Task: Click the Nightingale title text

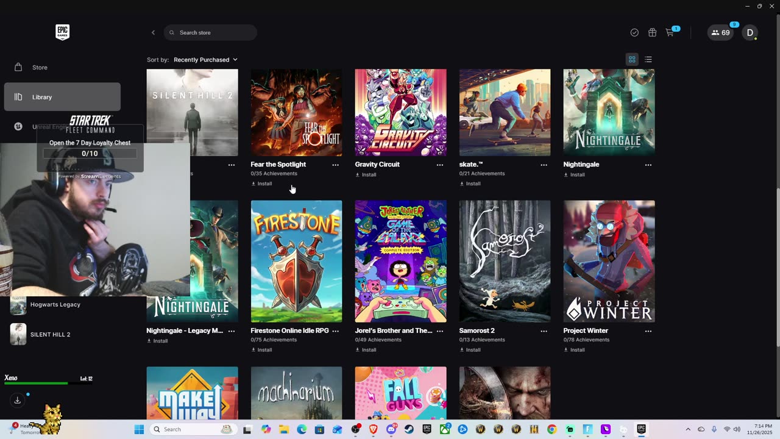Action: (x=581, y=164)
